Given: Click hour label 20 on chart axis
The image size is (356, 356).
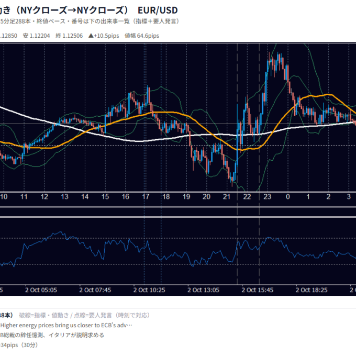Looking at the screenshot, I should click(206, 197).
